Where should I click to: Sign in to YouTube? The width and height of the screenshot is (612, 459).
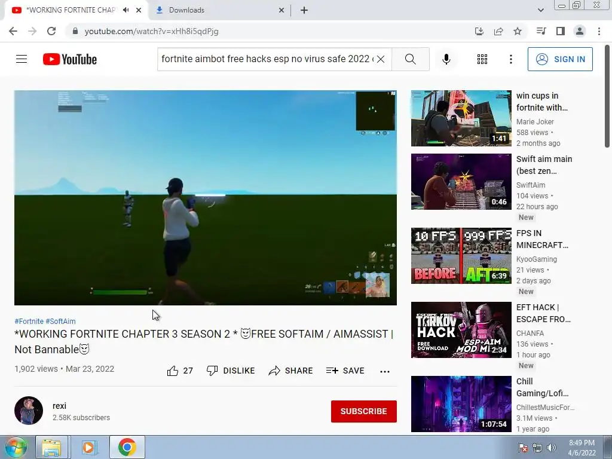pos(560,59)
